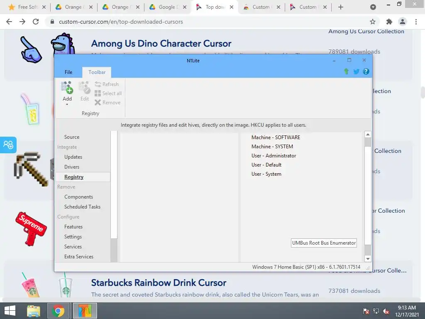Viewport: 425px width, 319px height.
Task: Click the hive list scroll up arrow
Action: pos(368,135)
